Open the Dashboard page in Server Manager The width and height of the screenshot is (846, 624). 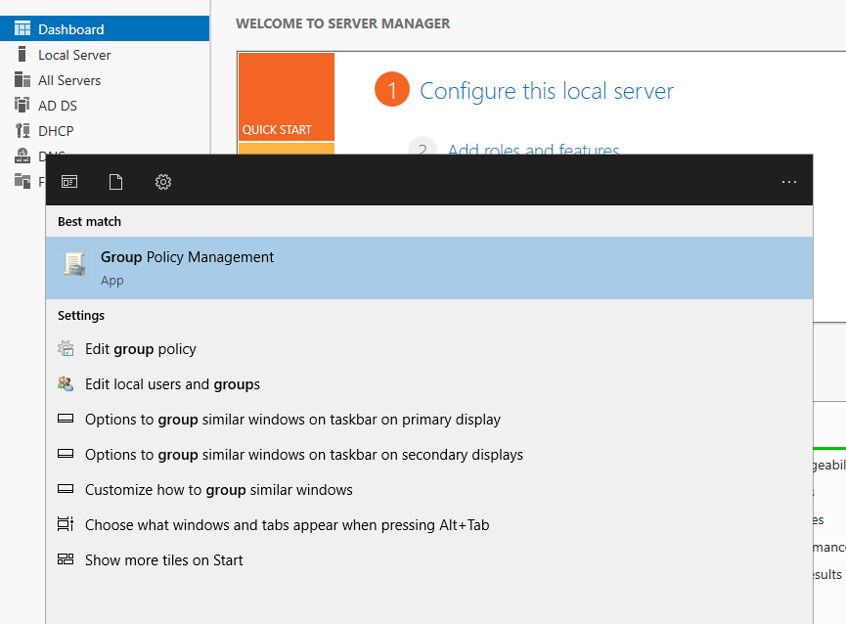pos(104,29)
